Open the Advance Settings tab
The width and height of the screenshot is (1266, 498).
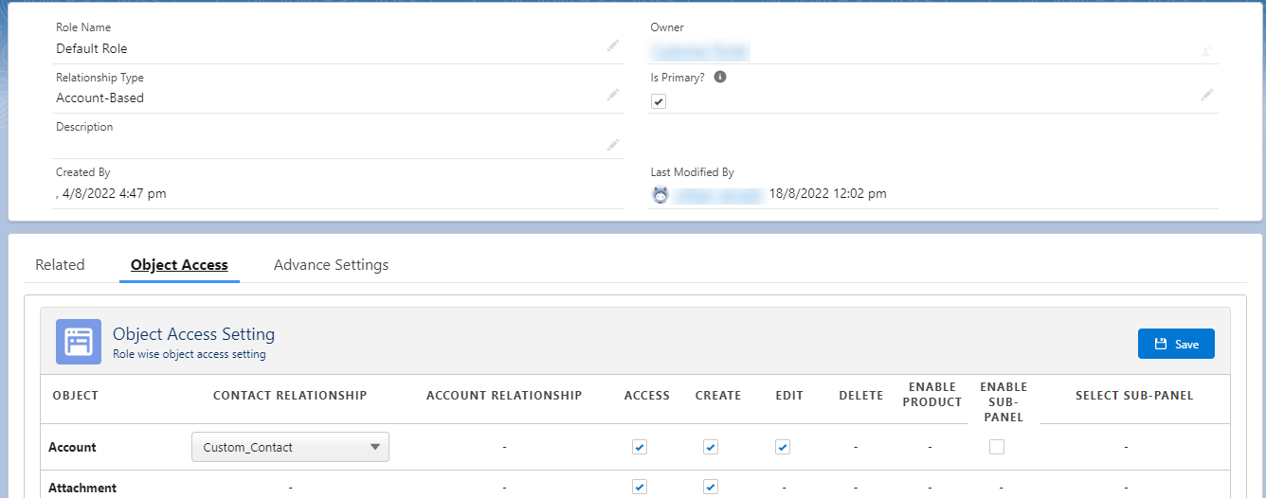[x=331, y=265]
